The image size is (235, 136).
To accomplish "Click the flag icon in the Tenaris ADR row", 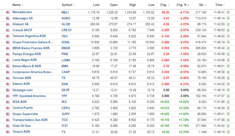I will 8,132.
